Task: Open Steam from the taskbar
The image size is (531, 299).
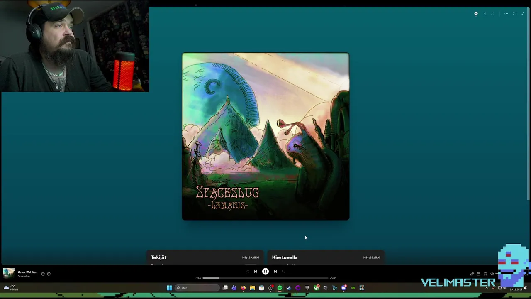Action: [x=289, y=288]
